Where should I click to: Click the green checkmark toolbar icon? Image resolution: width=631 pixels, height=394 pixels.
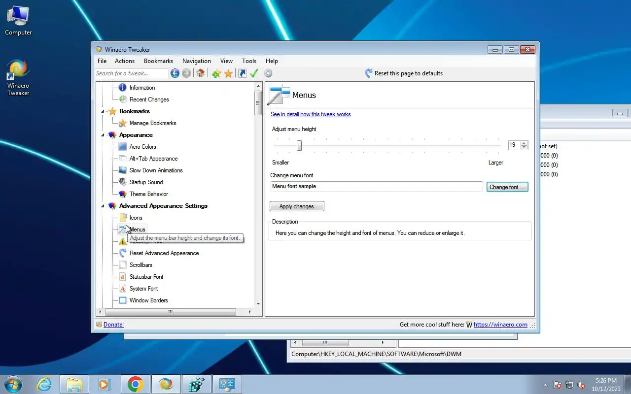[254, 73]
